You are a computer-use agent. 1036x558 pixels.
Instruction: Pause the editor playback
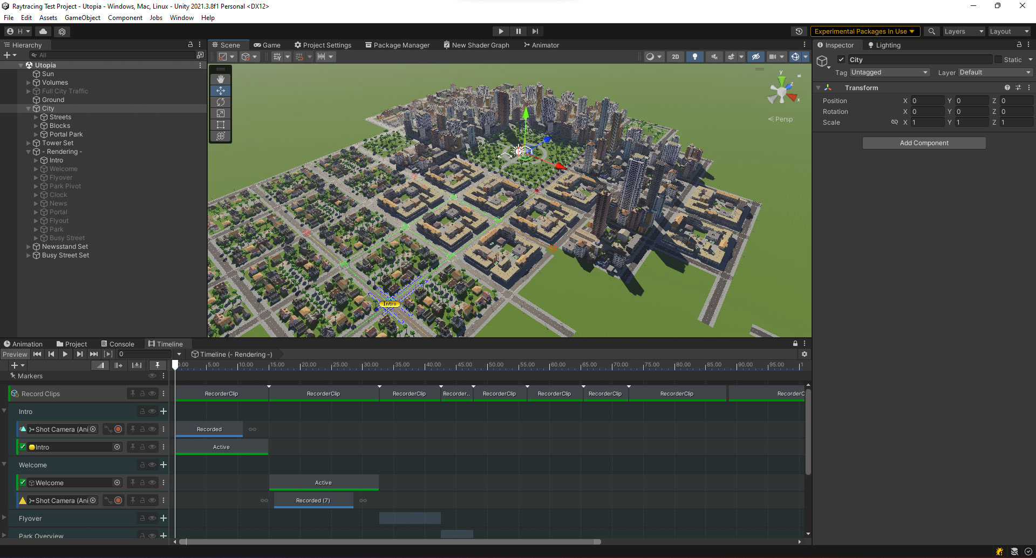[518, 31]
